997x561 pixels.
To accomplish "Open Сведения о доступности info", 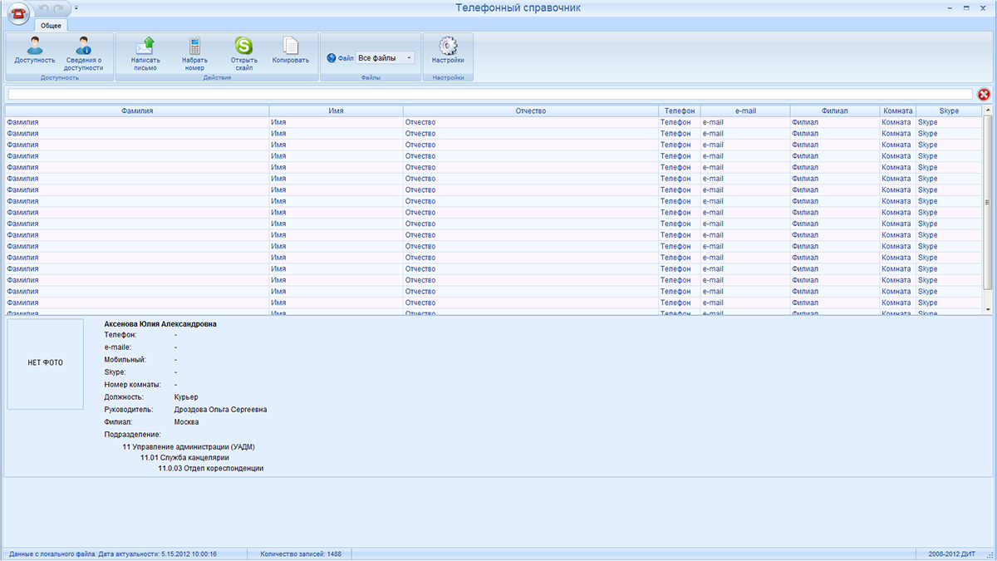I will tap(84, 54).
